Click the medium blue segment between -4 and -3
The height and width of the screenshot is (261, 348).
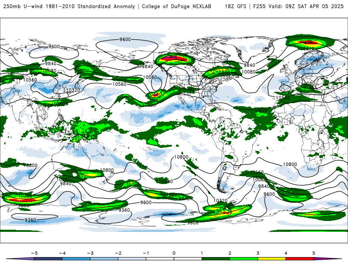[76, 259]
